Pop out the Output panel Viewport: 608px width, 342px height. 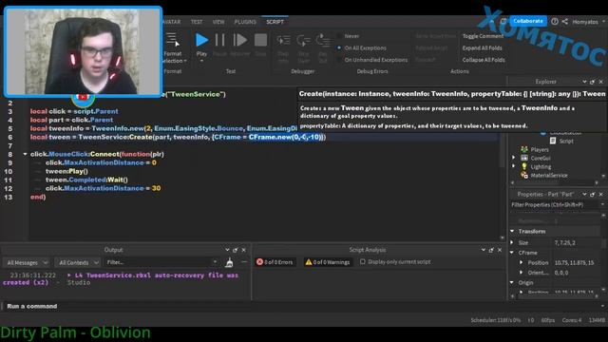pos(235,250)
